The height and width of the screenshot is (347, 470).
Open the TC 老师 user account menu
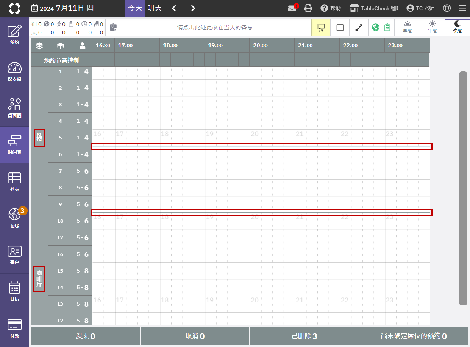coord(420,8)
